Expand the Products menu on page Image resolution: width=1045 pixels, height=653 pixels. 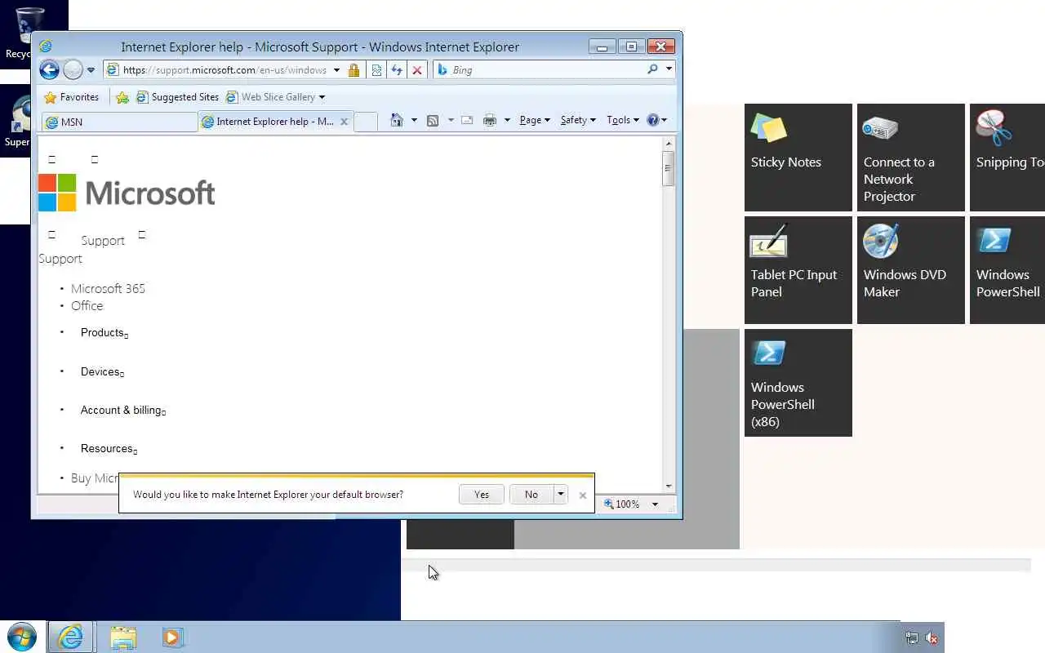click(104, 332)
